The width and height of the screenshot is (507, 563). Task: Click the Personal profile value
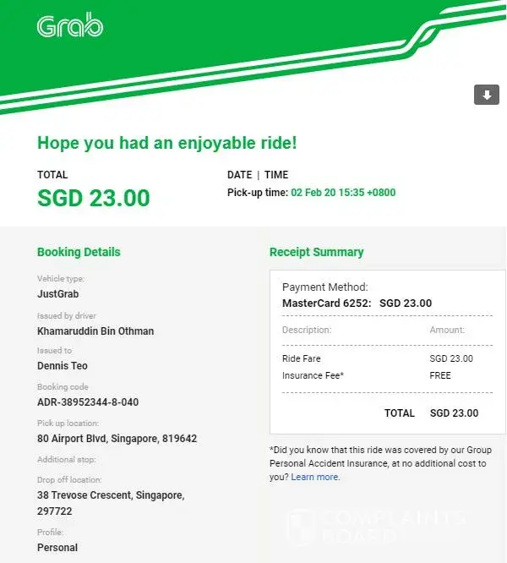pos(57,547)
